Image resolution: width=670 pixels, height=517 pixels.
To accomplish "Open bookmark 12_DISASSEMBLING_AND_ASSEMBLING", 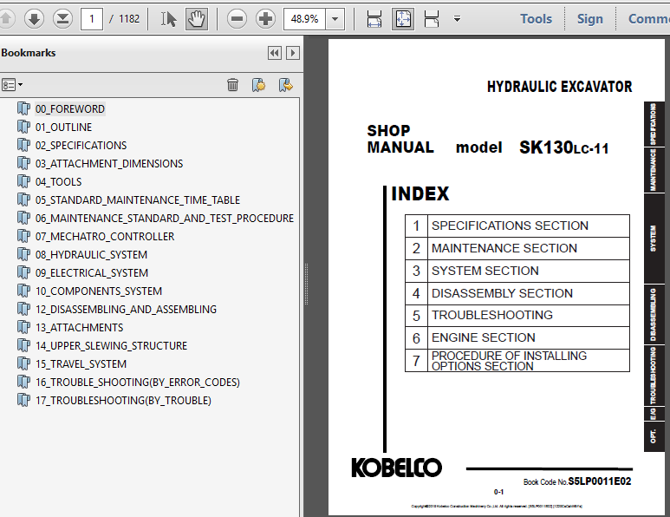I will (126, 309).
